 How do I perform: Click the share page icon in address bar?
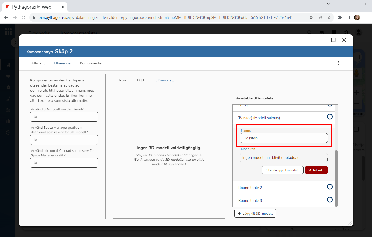point(321,17)
